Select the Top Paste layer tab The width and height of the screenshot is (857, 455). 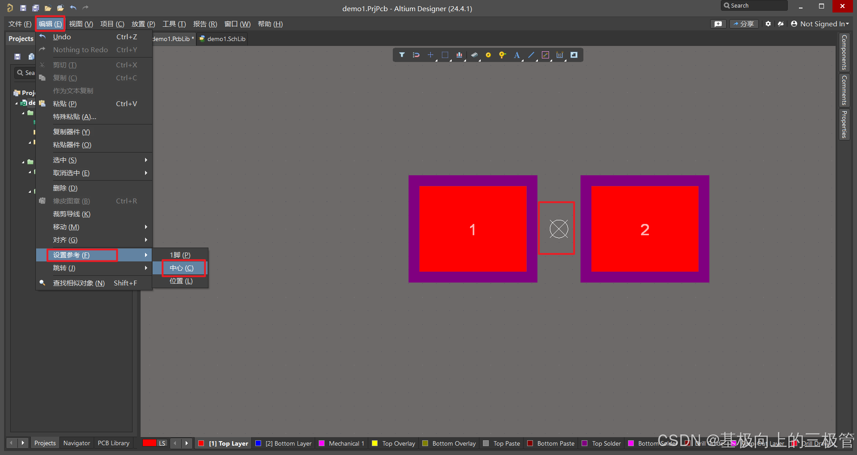click(502, 443)
